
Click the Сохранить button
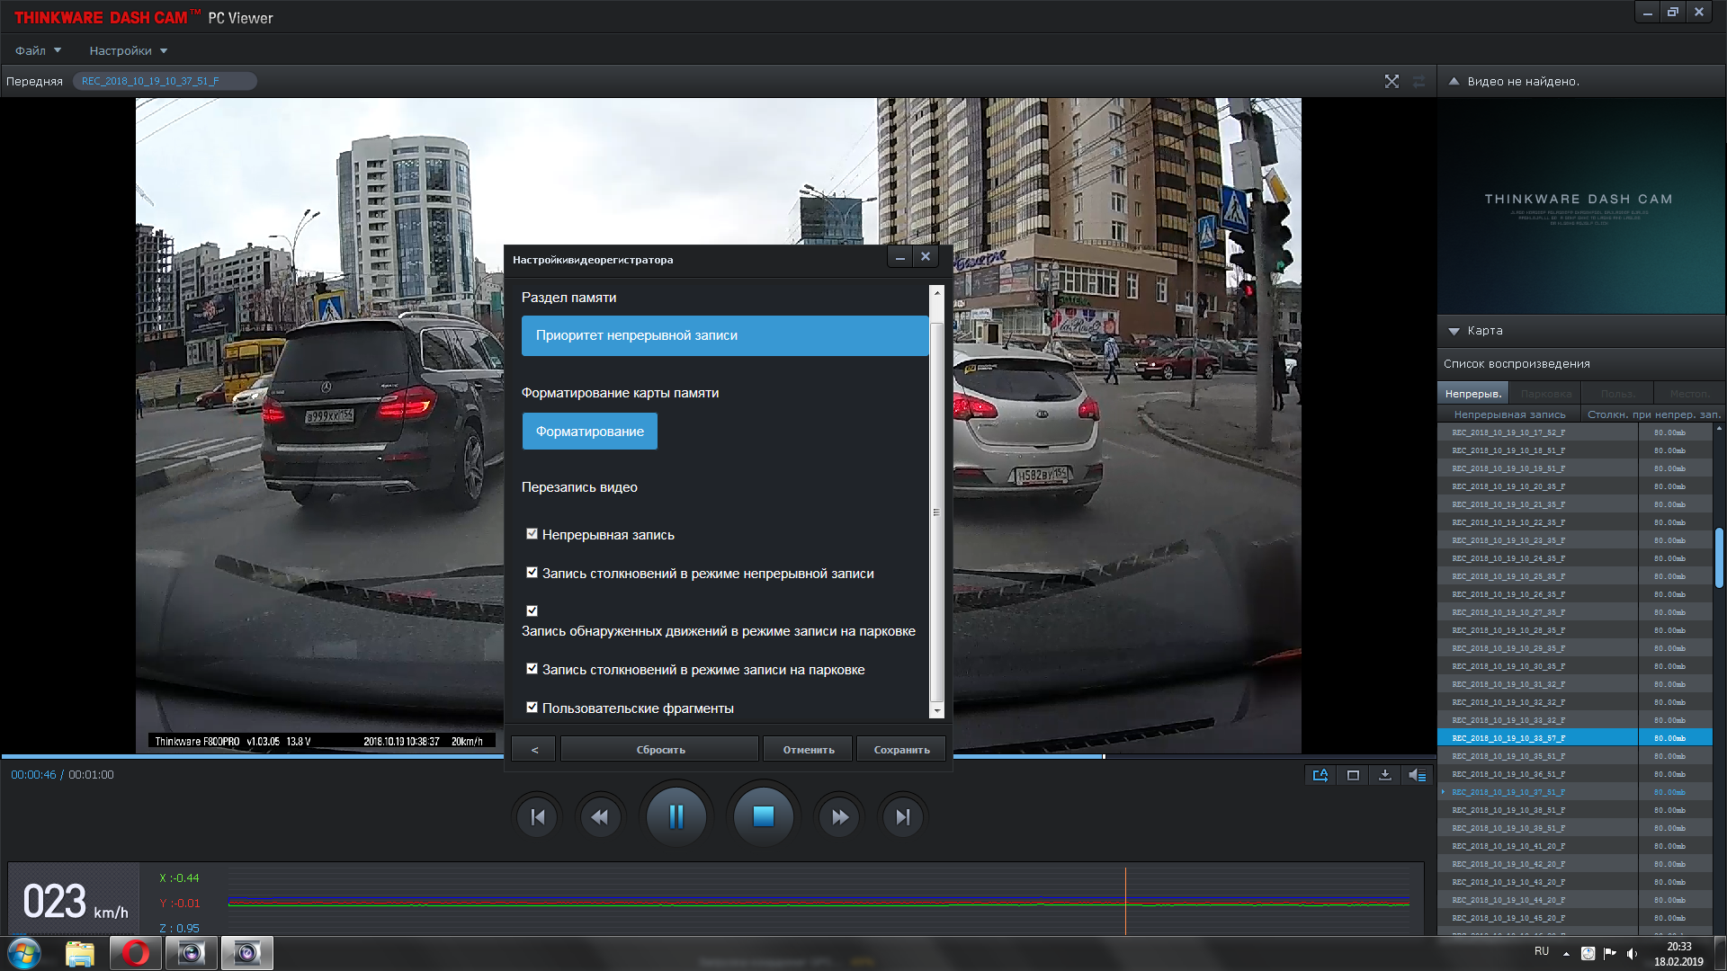point(901,749)
